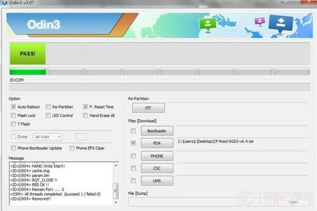Image resolution: width=317 pixels, height=211 pixels.
Task: Click the Message log scroll down arrow
Action: coord(116,203)
